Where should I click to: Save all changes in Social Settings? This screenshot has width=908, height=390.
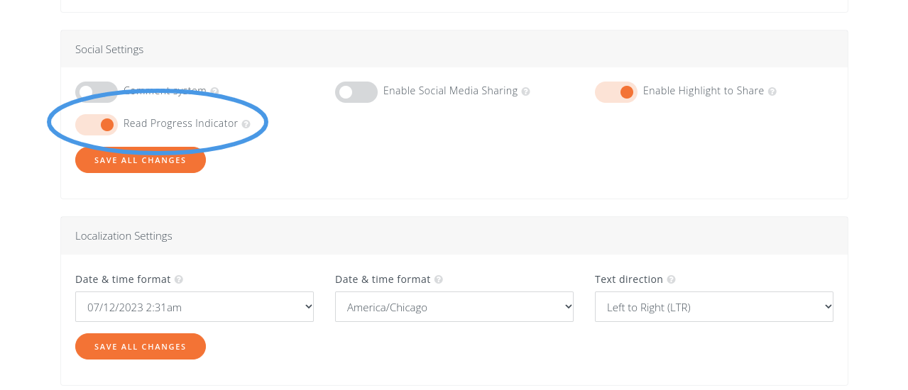point(141,160)
